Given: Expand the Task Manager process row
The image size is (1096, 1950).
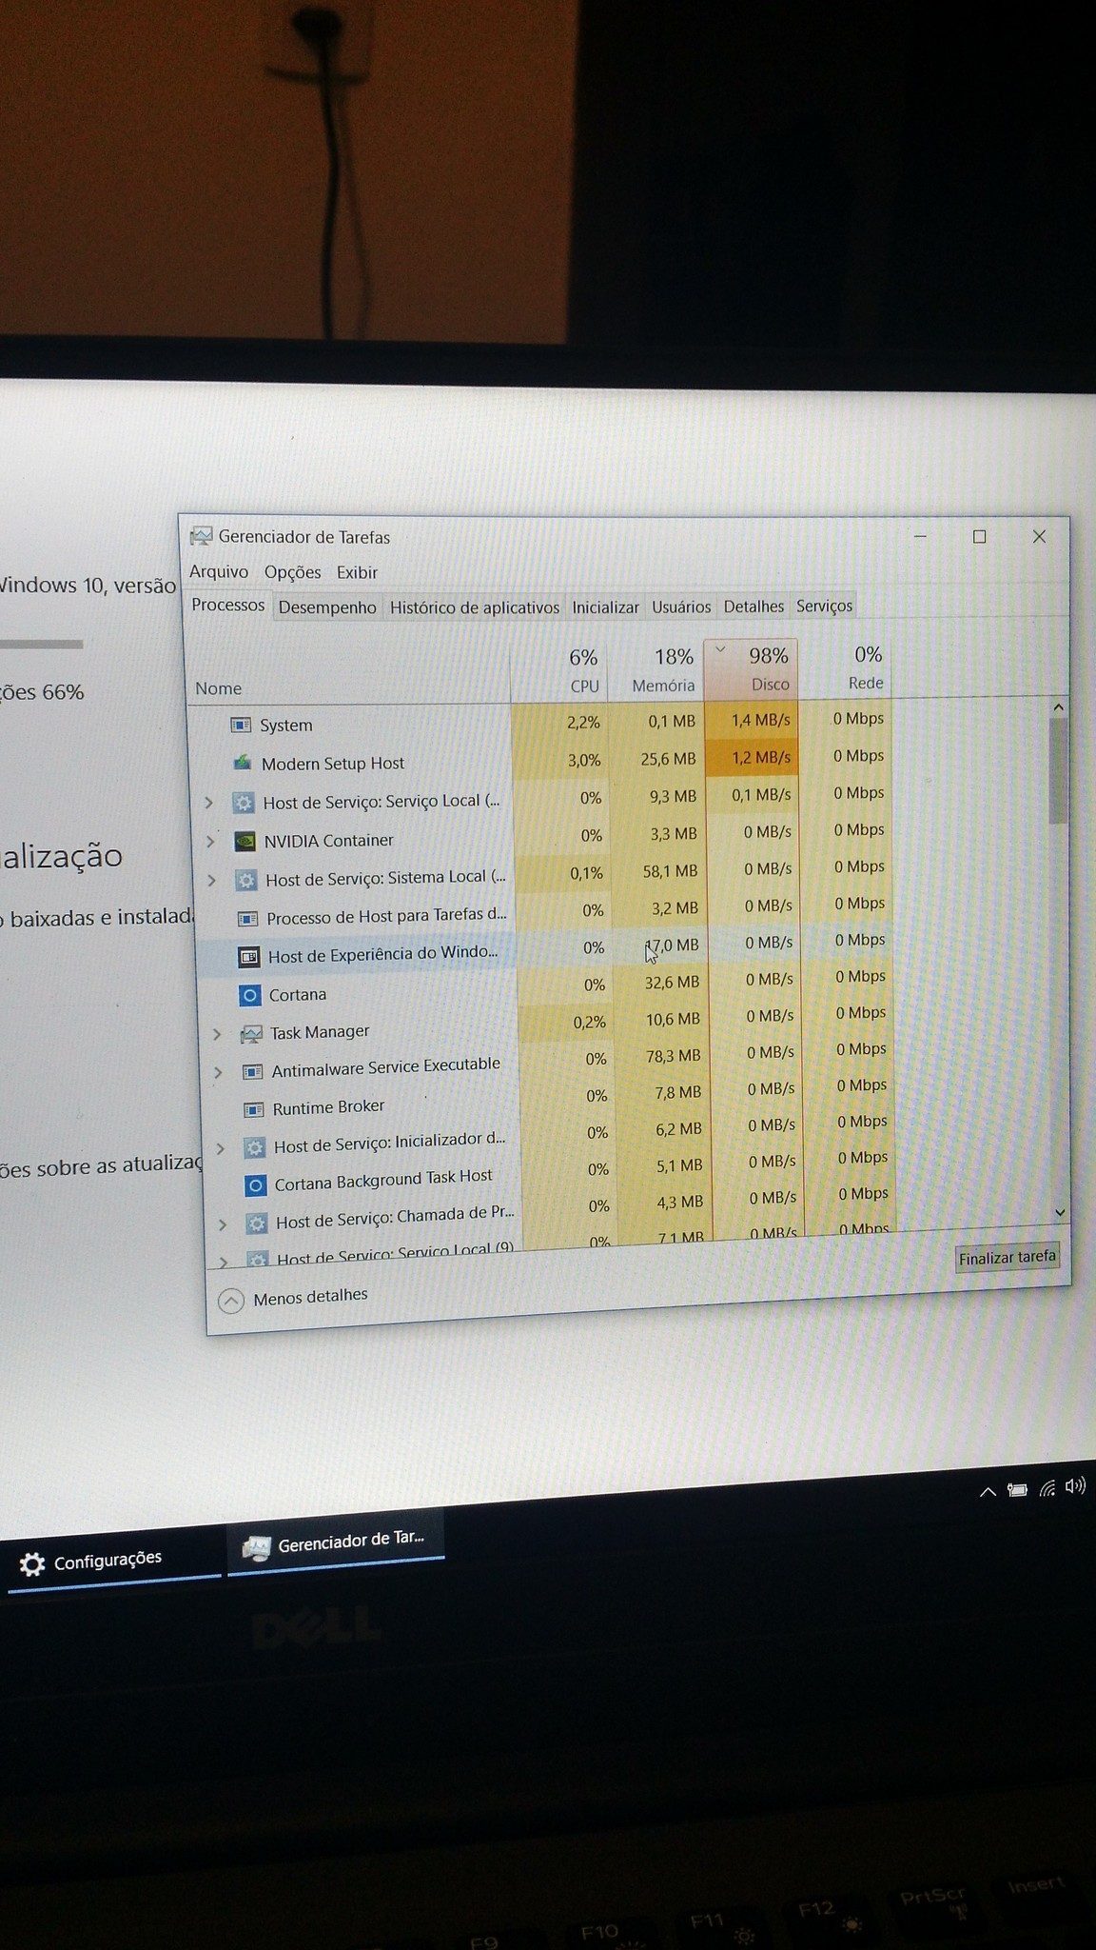Looking at the screenshot, I should click(217, 1035).
